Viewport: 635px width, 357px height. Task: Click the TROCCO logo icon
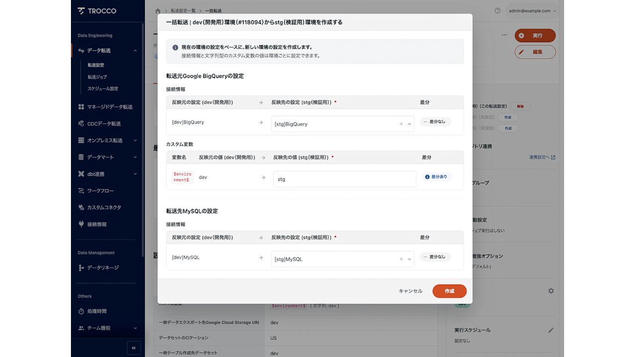(81, 11)
